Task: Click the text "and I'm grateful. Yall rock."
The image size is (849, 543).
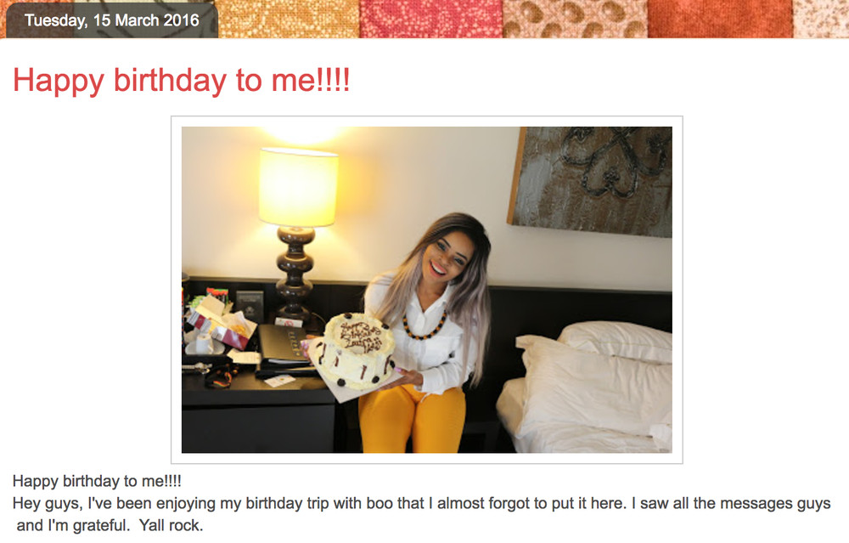Action: tap(110, 526)
